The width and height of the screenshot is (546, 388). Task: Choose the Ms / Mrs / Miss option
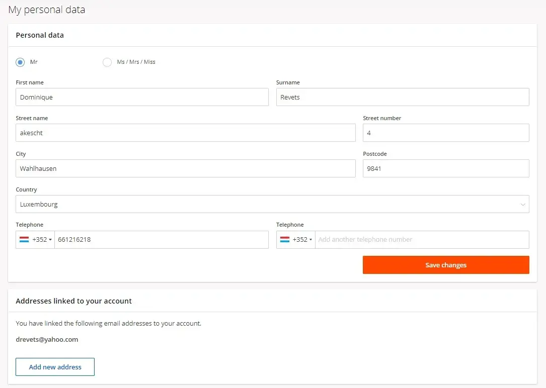click(107, 62)
